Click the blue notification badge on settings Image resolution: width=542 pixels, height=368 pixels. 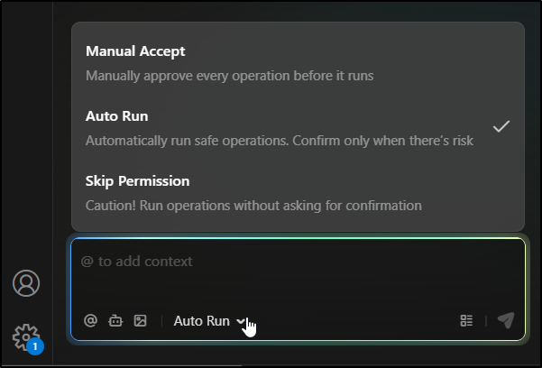[35, 345]
